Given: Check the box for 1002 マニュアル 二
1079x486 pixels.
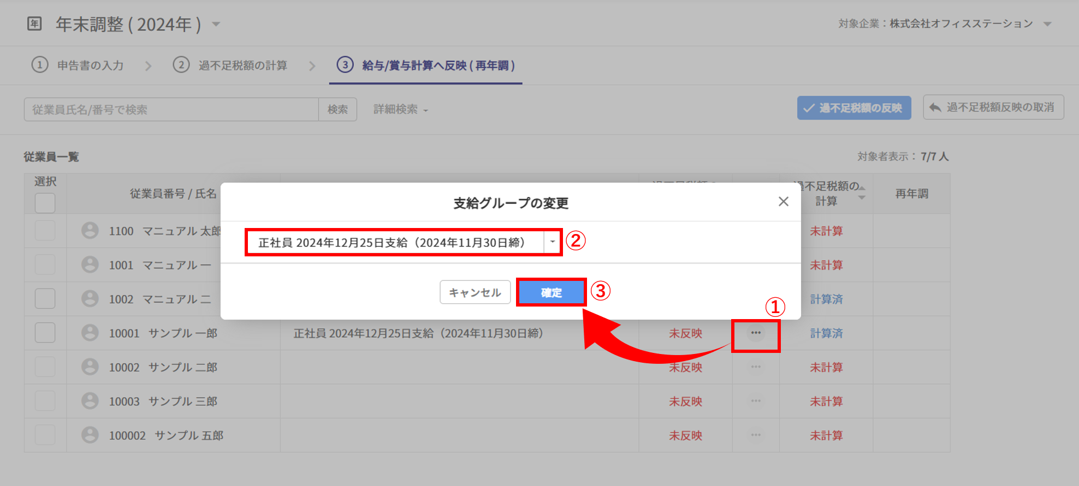Looking at the screenshot, I should (45, 299).
